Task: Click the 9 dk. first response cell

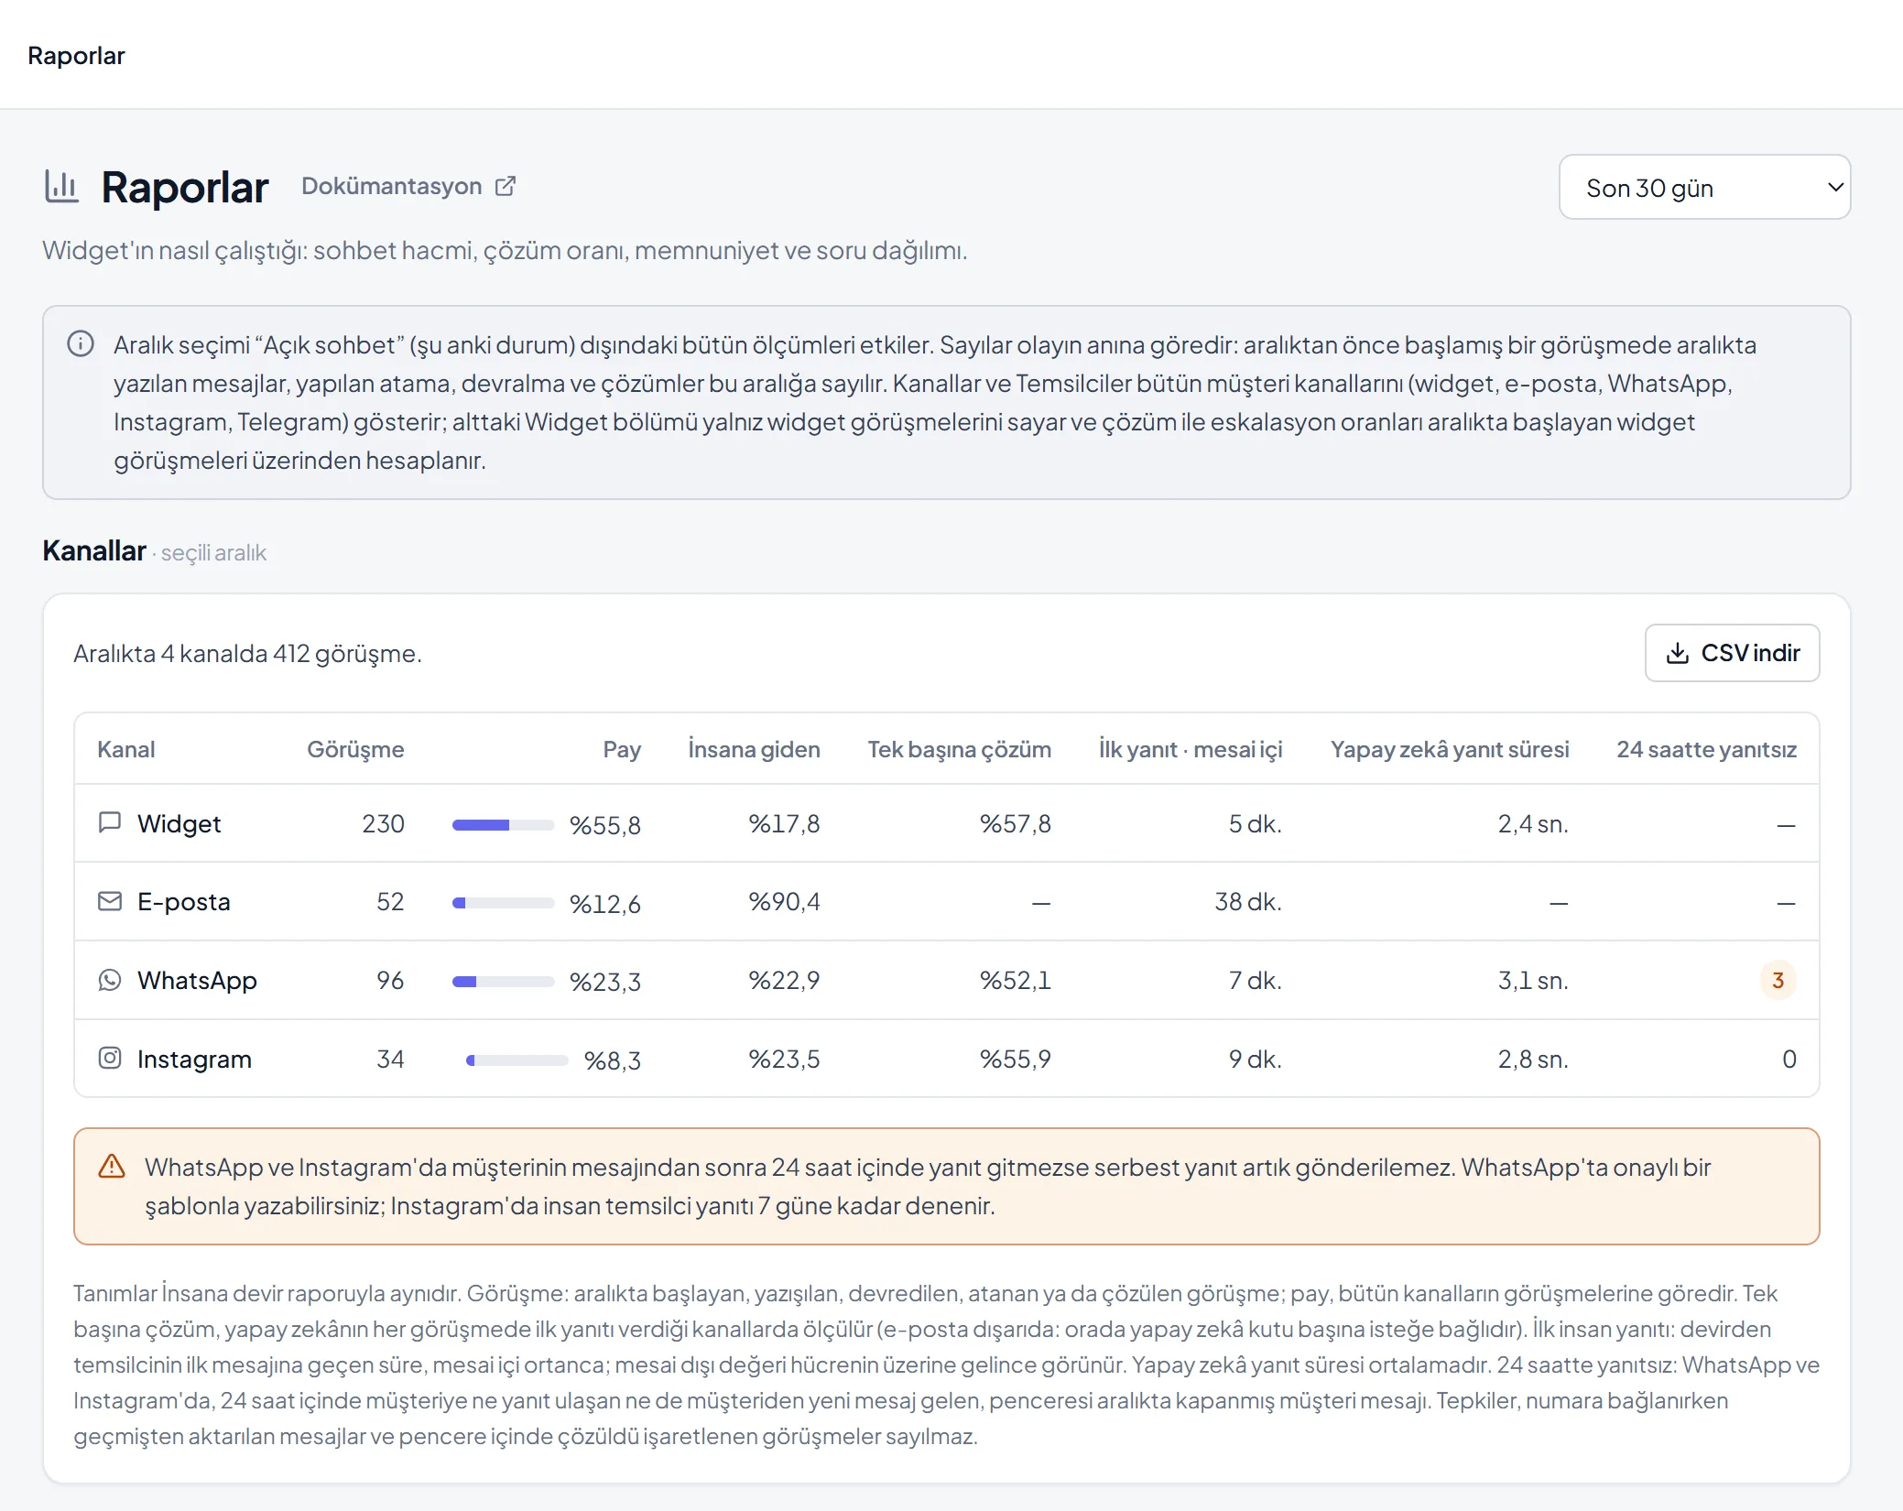Action: [1255, 1059]
